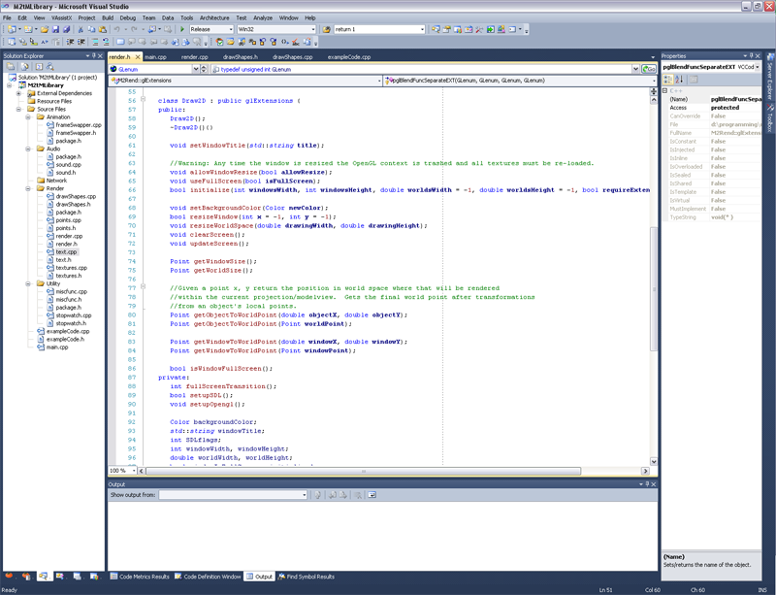Click Toggle Word Wrap icon in Output

coord(372,494)
